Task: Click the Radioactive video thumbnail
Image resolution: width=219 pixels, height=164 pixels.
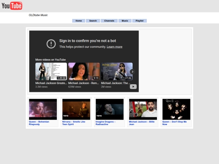Action: 109,109
